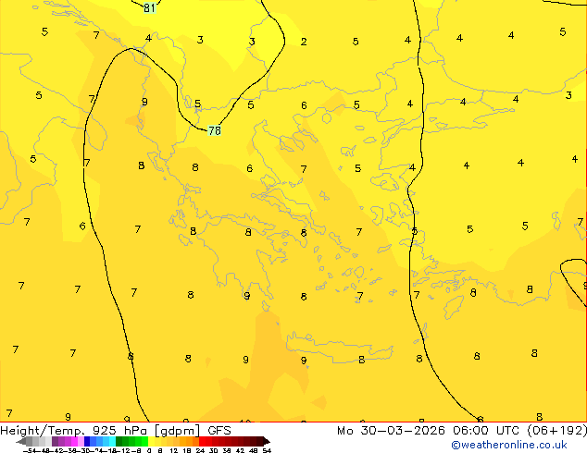Click the '06:00' time text
The width and height of the screenshot is (587, 453).
coord(470,431)
